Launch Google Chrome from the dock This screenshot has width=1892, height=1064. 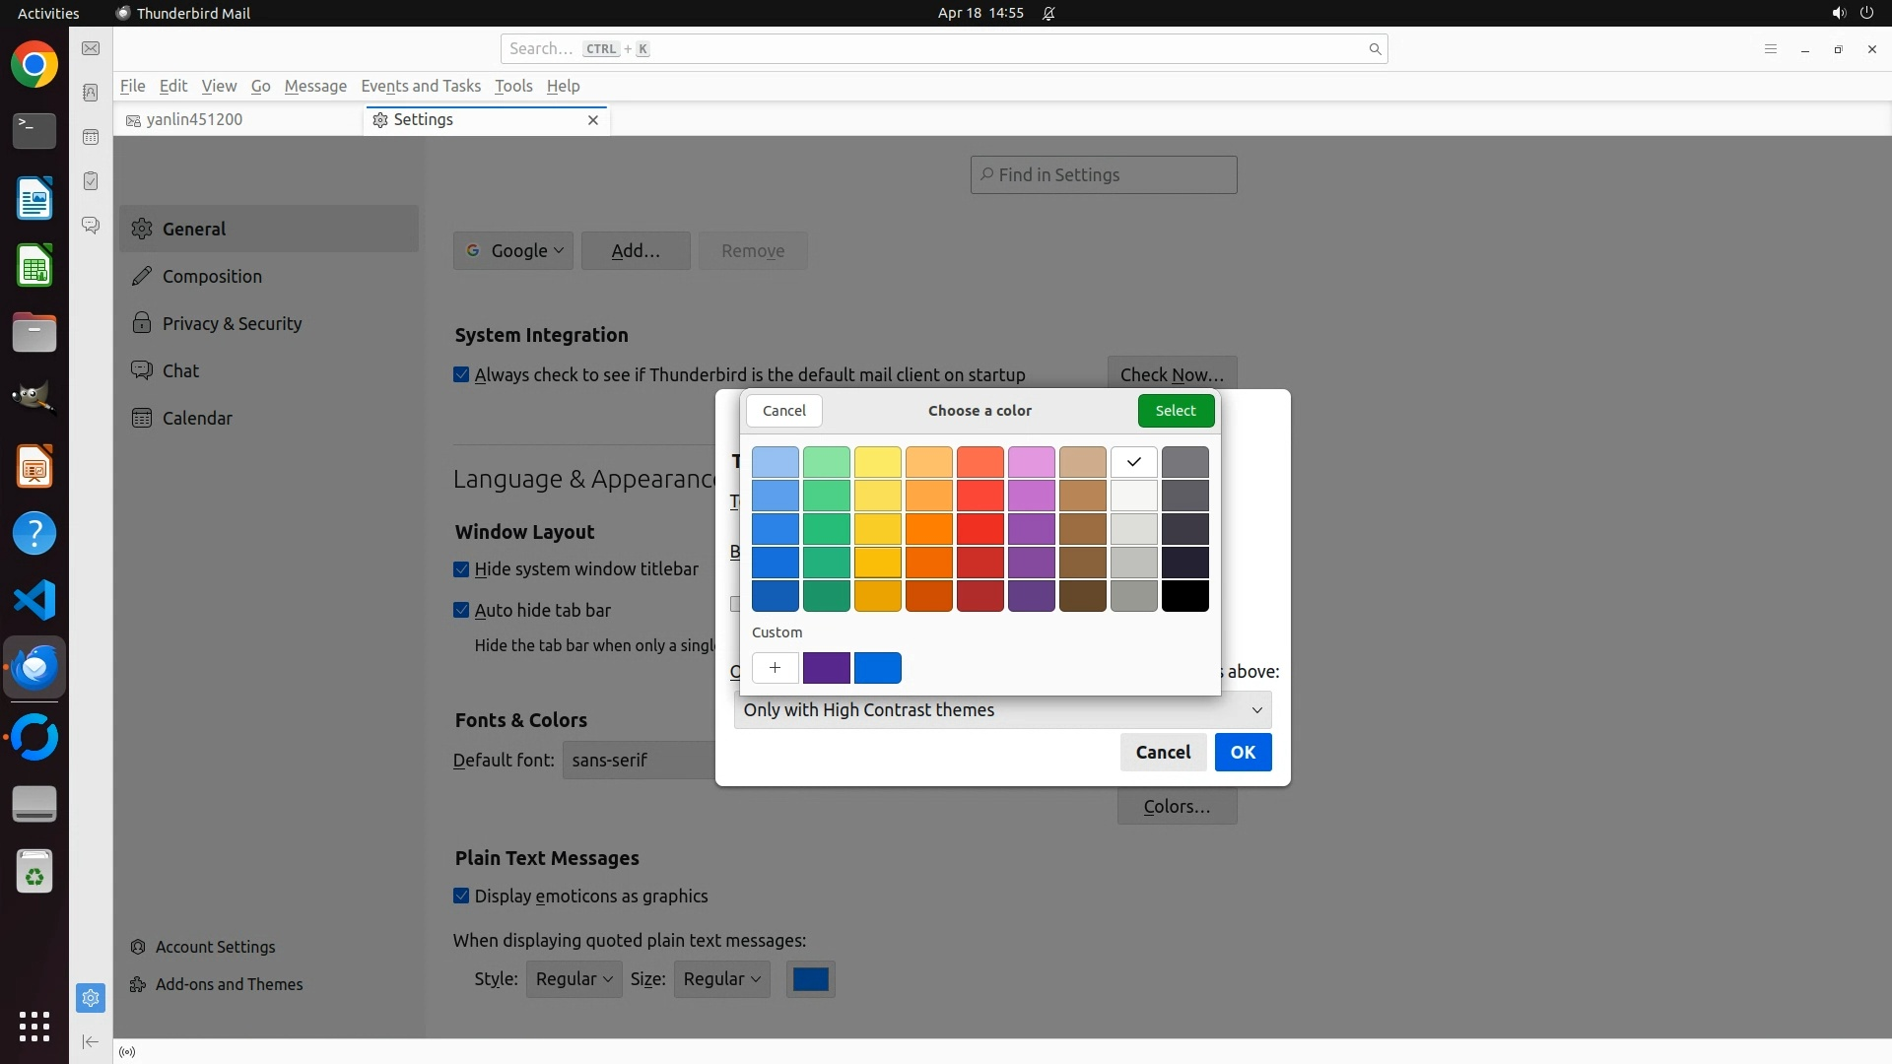tap(34, 65)
